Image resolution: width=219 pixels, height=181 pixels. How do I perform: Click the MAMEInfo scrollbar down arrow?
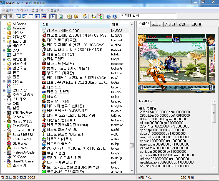tap(214, 168)
